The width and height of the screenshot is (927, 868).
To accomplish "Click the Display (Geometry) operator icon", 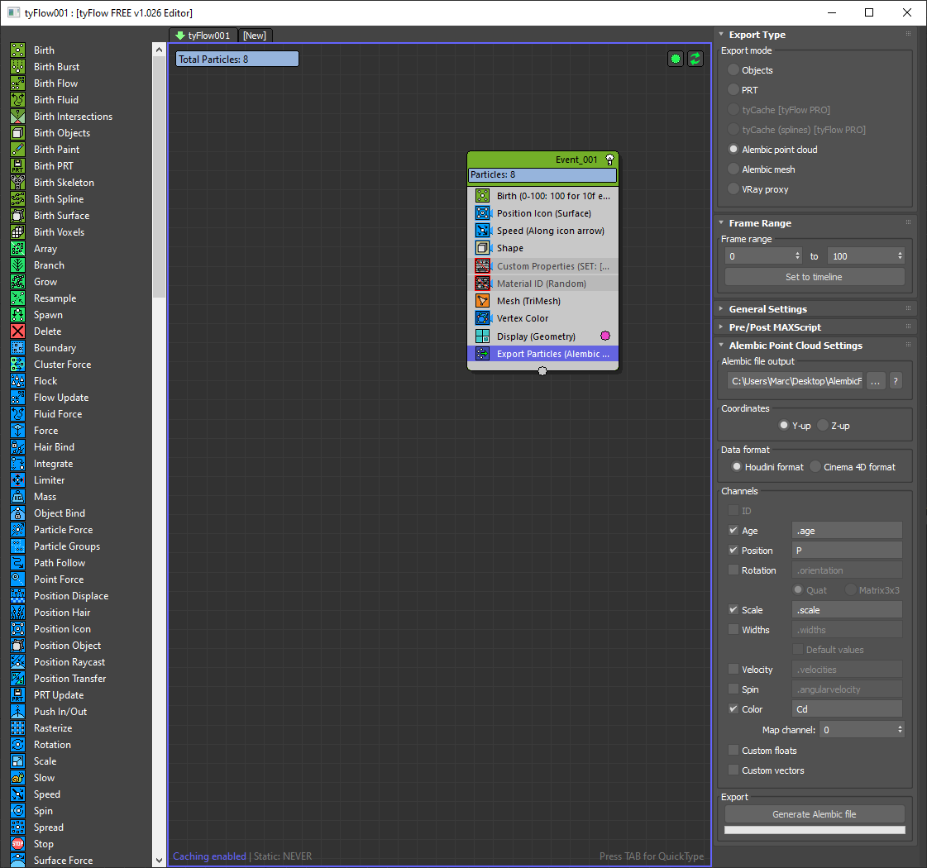I will 482,336.
